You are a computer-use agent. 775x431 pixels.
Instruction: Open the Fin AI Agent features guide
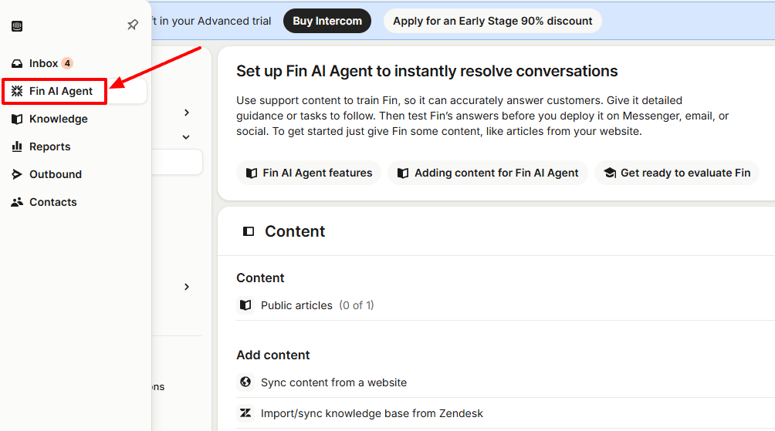[x=309, y=173]
